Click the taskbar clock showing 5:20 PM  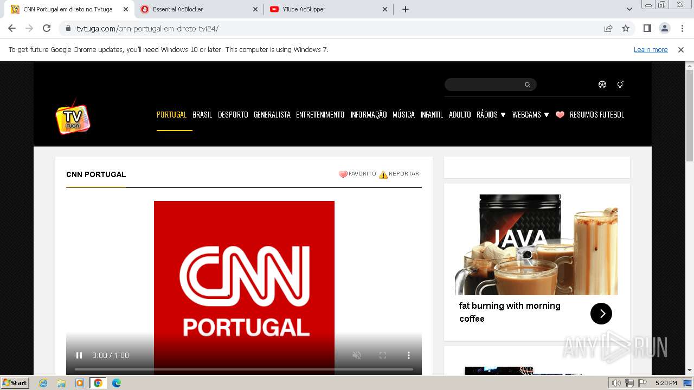(x=666, y=383)
